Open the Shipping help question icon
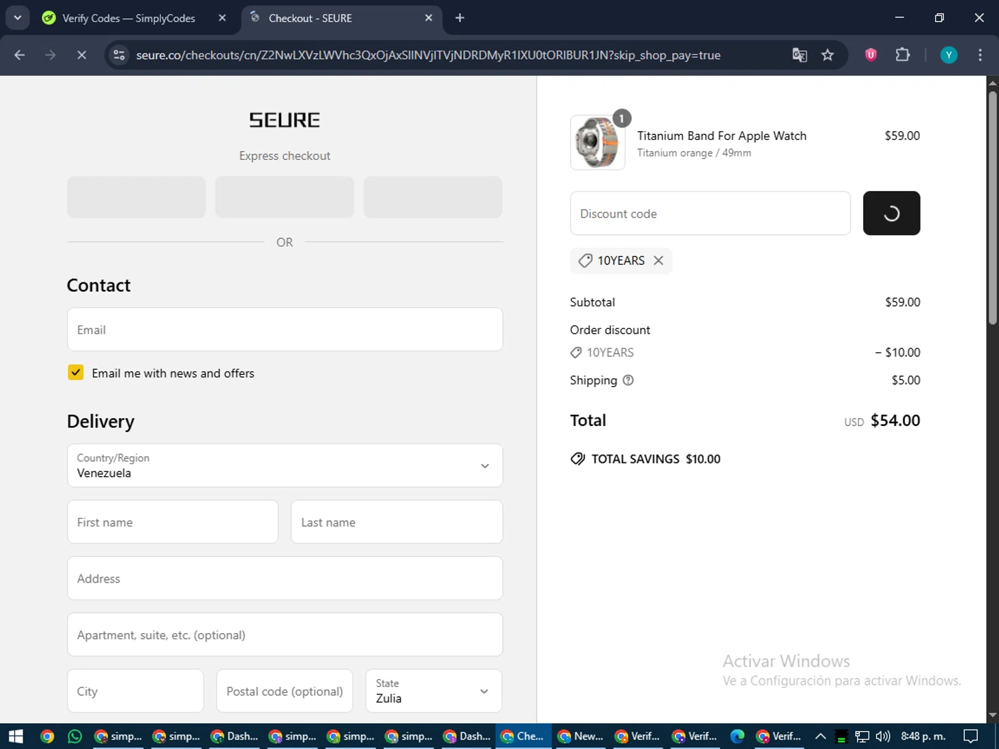 (628, 380)
